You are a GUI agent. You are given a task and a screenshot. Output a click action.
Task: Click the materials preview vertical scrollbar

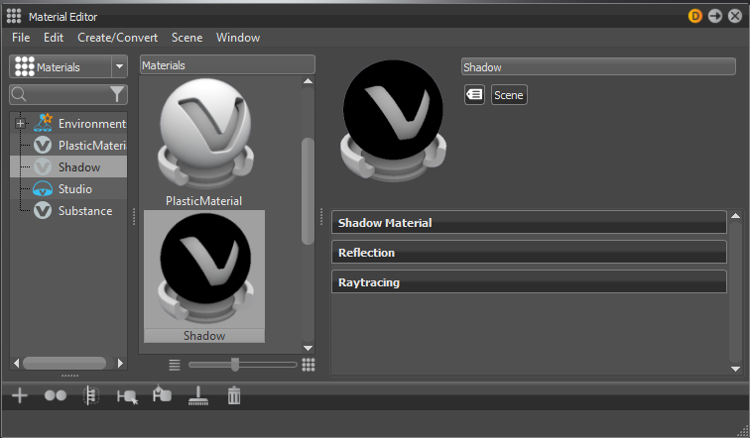click(x=308, y=191)
